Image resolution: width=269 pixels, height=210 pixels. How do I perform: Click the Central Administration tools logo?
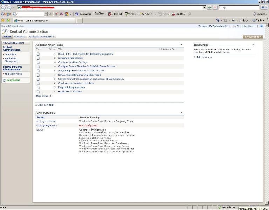[x=5, y=31]
